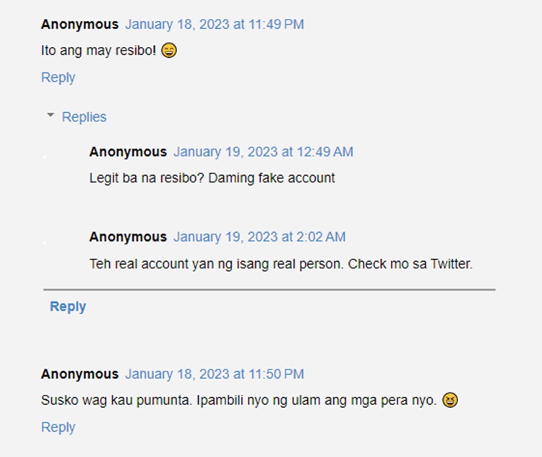Click the "Legit ba na resibo? Daming fake account" text

[x=212, y=178]
